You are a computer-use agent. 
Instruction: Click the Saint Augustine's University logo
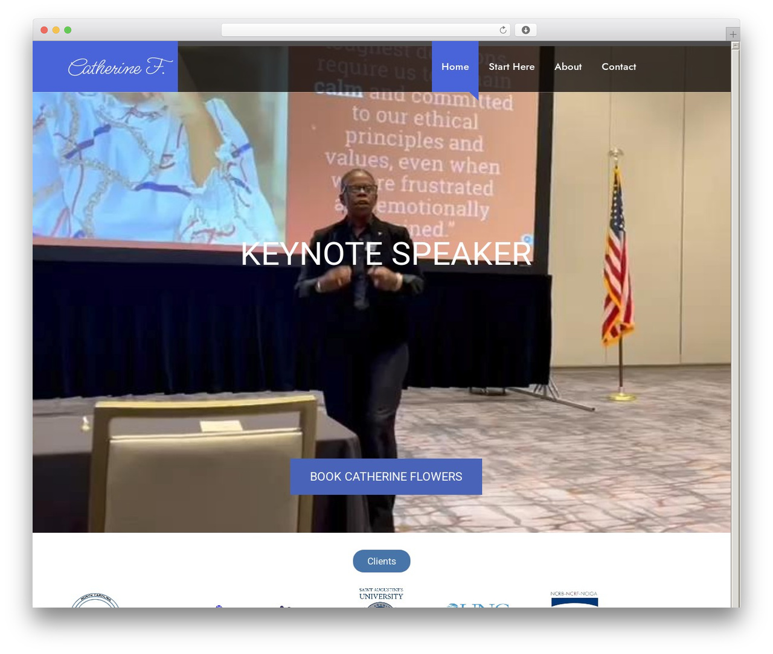[x=381, y=597]
